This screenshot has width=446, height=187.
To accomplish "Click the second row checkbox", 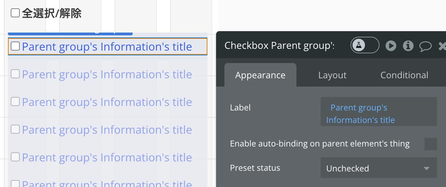I will click(15, 74).
